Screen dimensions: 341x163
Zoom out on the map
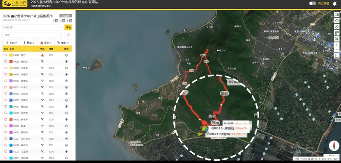pyautogui.click(x=337, y=50)
